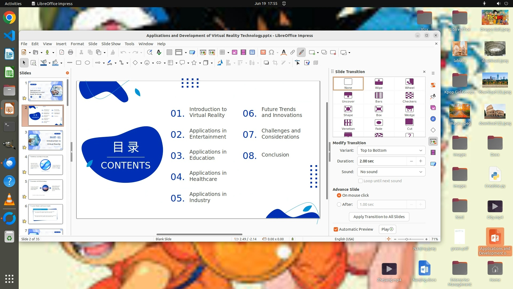The height and width of the screenshot is (289, 513).
Task: Choose the Checkers transition icon
Action: 409,97
